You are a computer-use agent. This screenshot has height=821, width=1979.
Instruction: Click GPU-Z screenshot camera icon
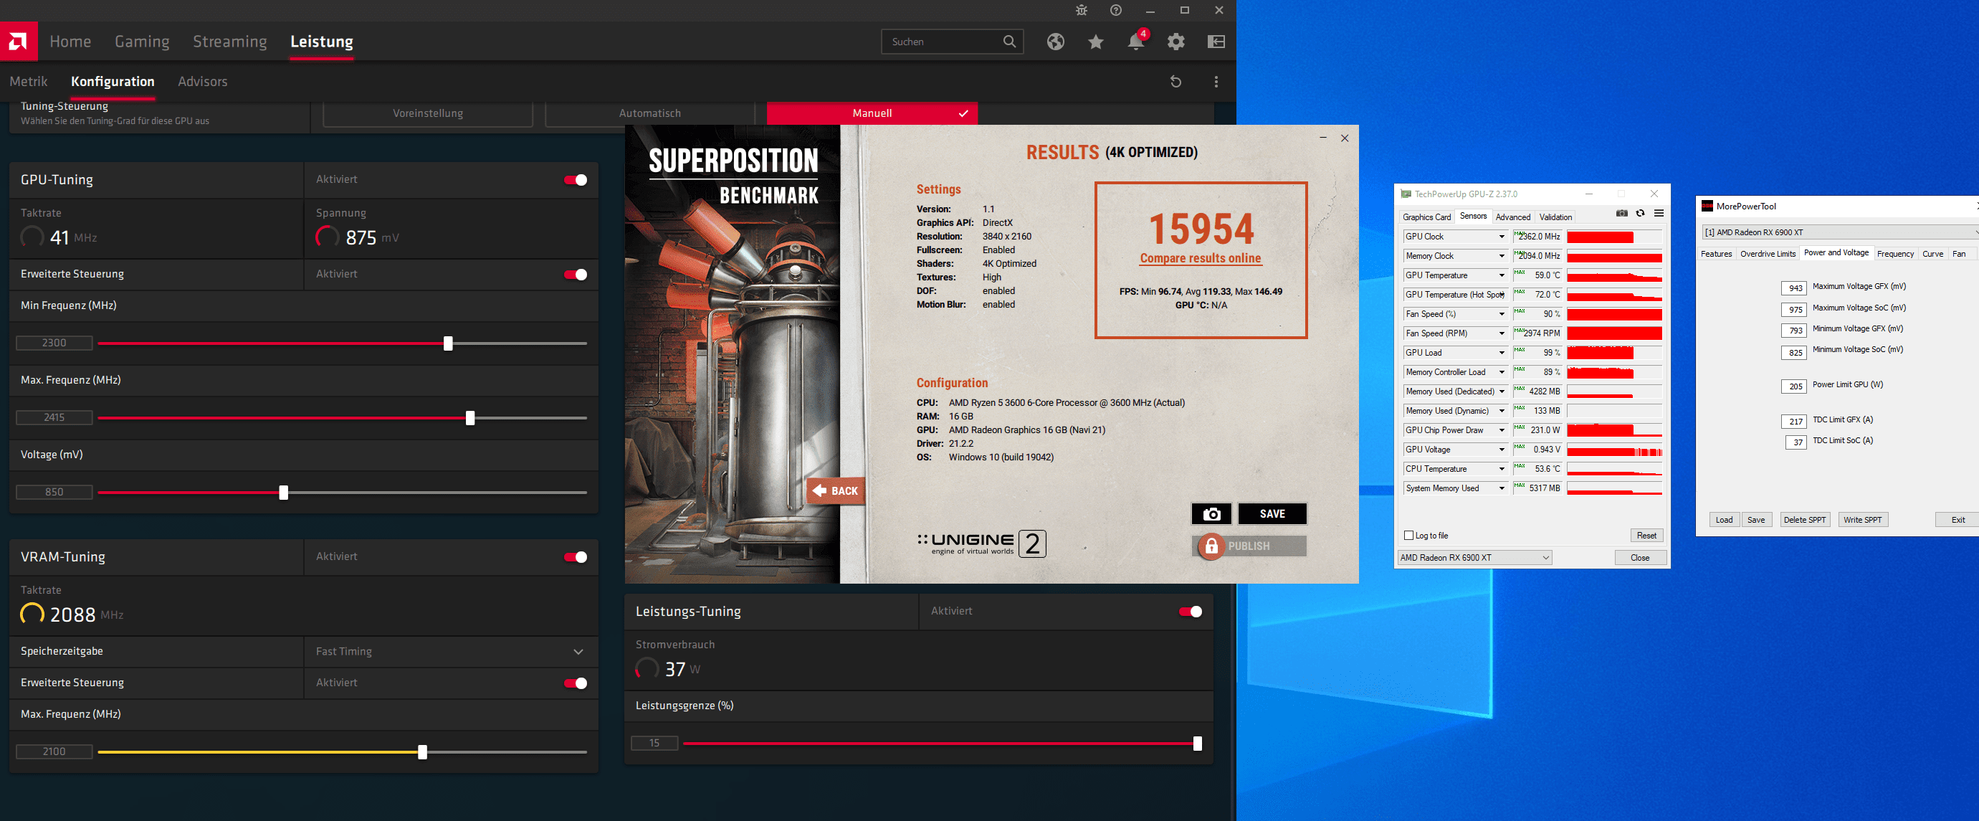(1622, 214)
